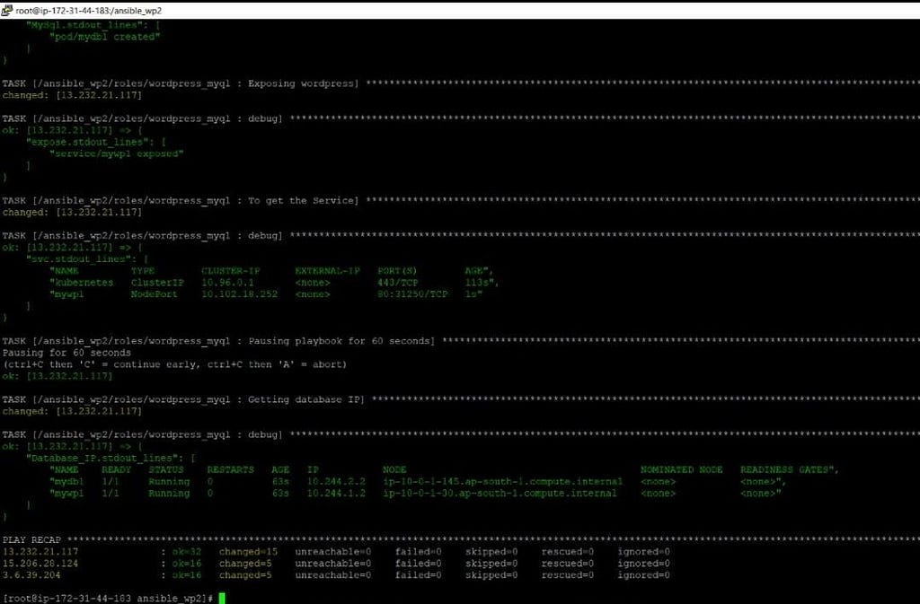The height and width of the screenshot is (604, 920).
Task: Click the 'Pausing for 60 seconds' line
Action: click(x=66, y=353)
